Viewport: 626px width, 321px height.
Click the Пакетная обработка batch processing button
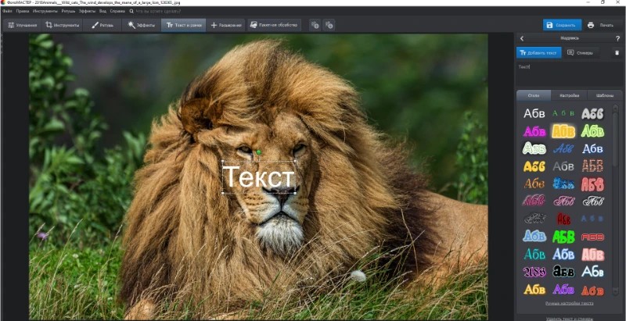(275, 25)
